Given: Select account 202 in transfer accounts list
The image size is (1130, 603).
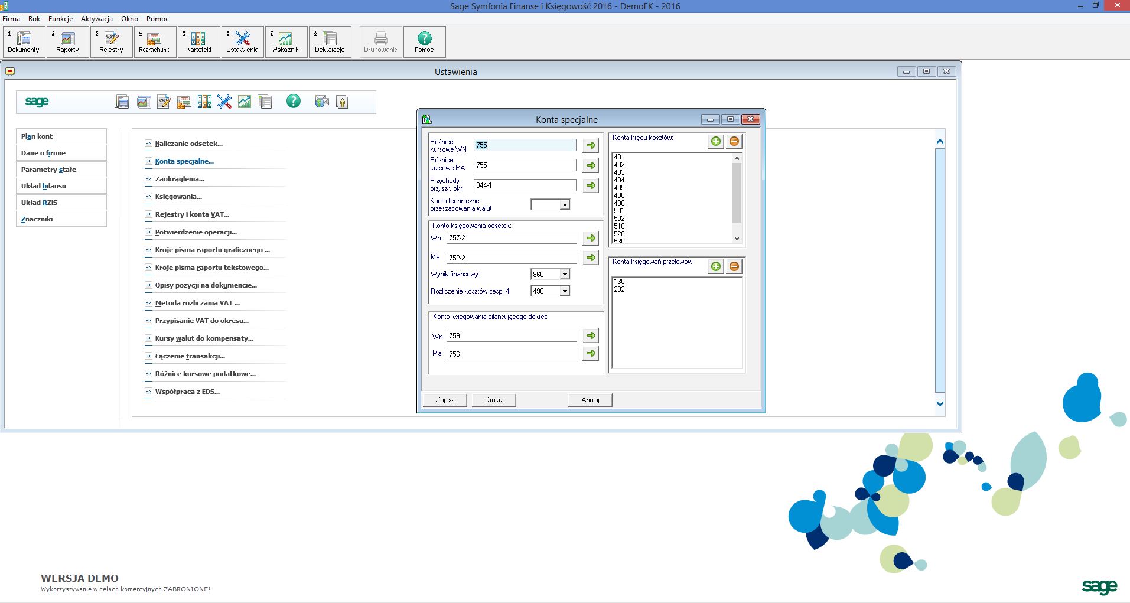Looking at the screenshot, I should pos(619,289).
